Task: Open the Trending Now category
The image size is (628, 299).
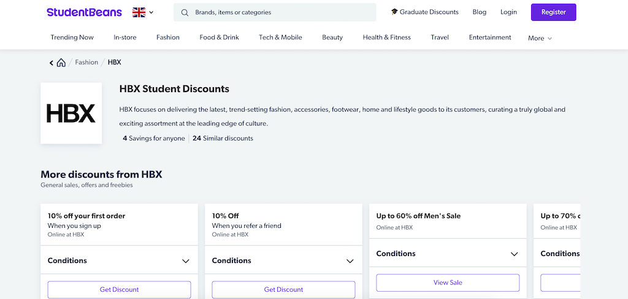Action: pos(72,37)
